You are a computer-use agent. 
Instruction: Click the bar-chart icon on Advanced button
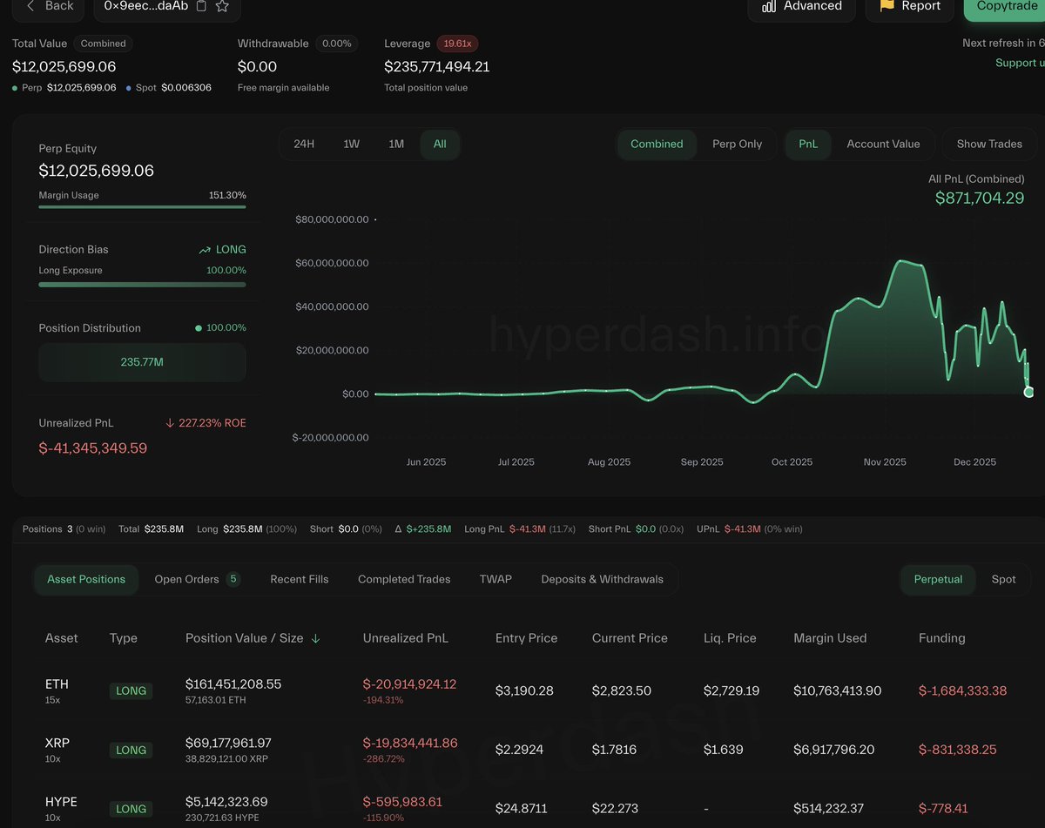pos(770,6)
